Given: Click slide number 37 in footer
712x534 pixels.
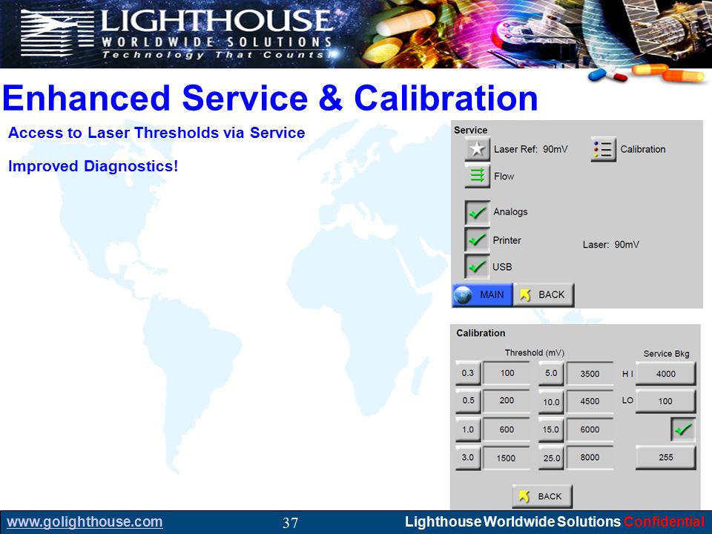Looking at the screenshot, I should [290, 523].
